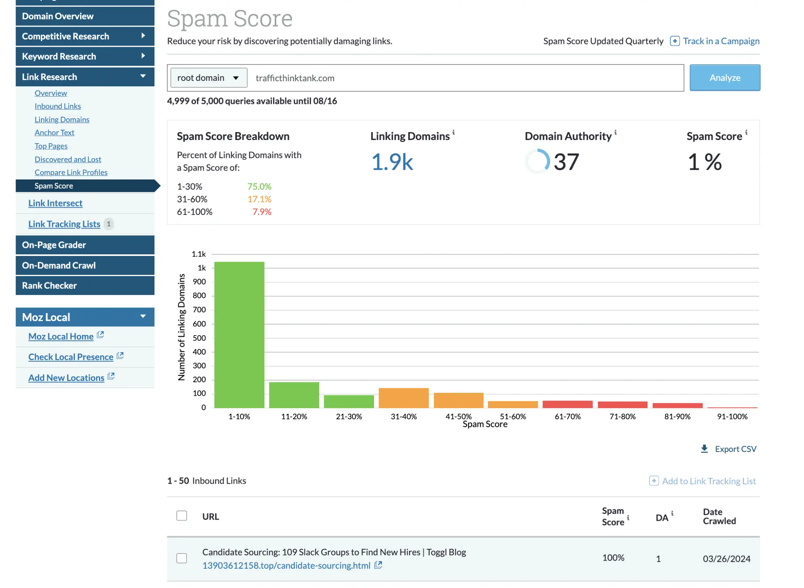Open the root domain dropdown

coord(208,78)
